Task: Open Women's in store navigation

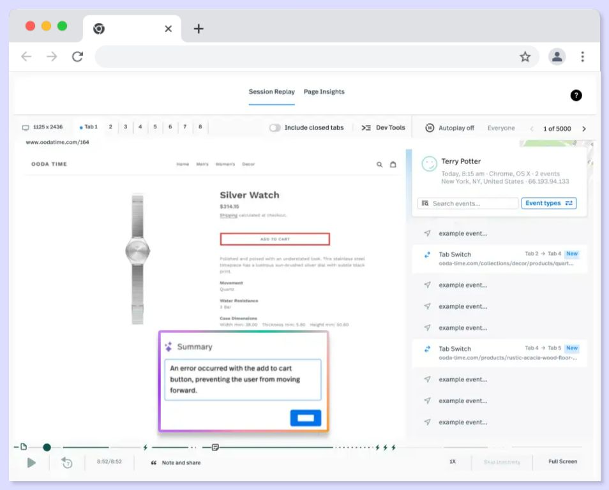Action: click(225, 164)
